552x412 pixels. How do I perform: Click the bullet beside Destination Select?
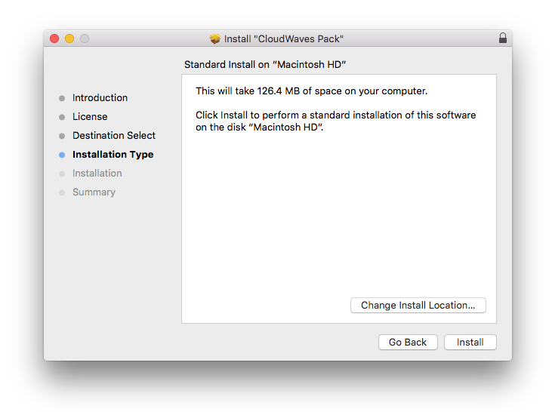62,136
